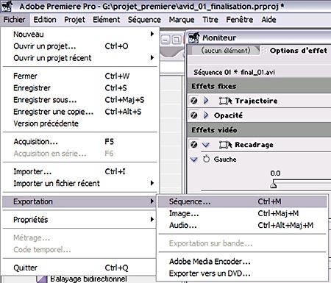Select Audio... in Exportation submenu
Image resolution: width=331 pixels, height=283 pixels.
pyautogui.click(x=242, y=225)
